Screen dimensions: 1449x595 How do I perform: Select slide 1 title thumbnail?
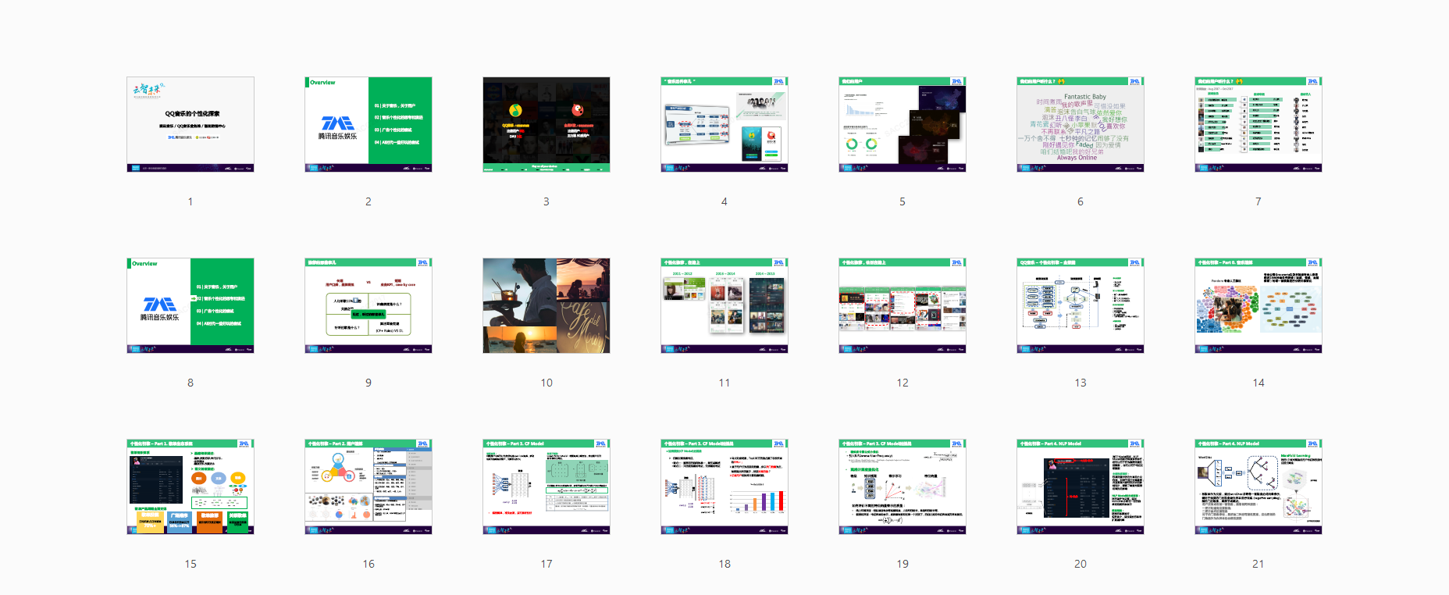pyautogui.click(x=190, y=124)
